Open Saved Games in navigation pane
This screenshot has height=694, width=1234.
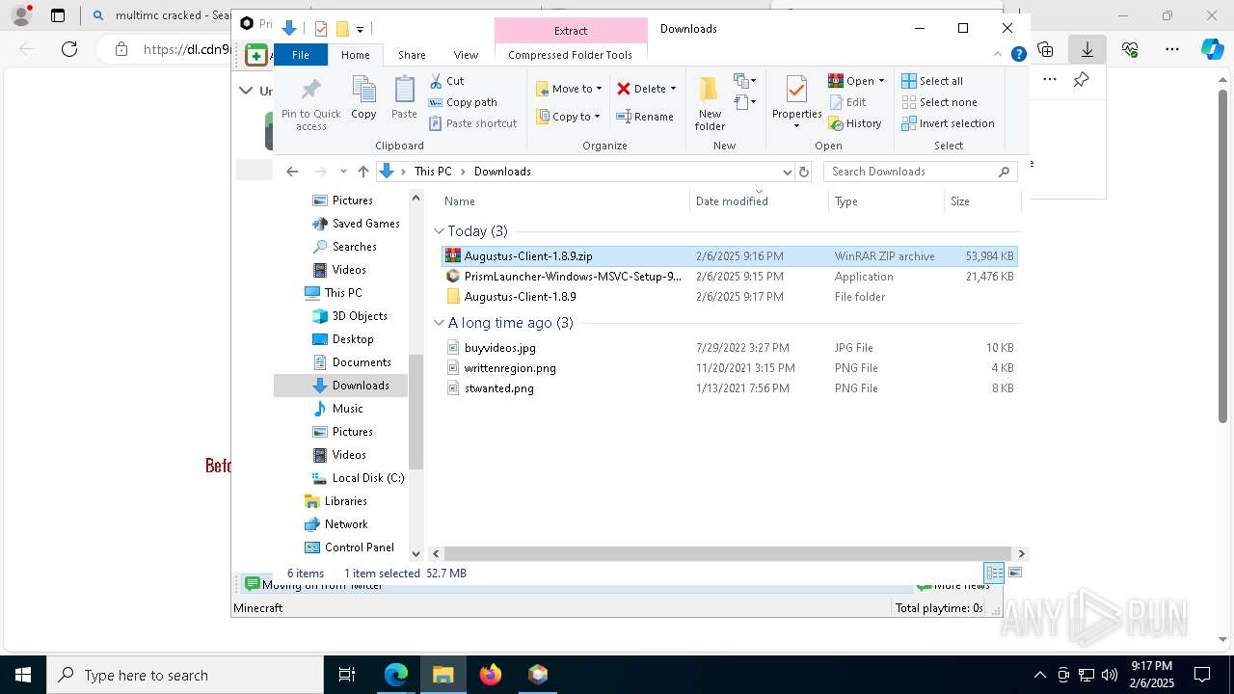[356, 224]
